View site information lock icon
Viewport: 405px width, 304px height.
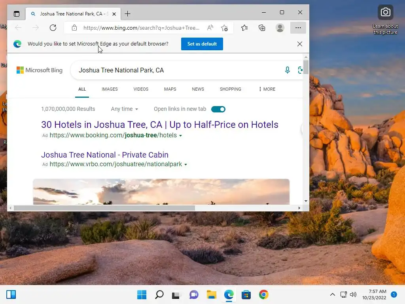pos(74,28)
